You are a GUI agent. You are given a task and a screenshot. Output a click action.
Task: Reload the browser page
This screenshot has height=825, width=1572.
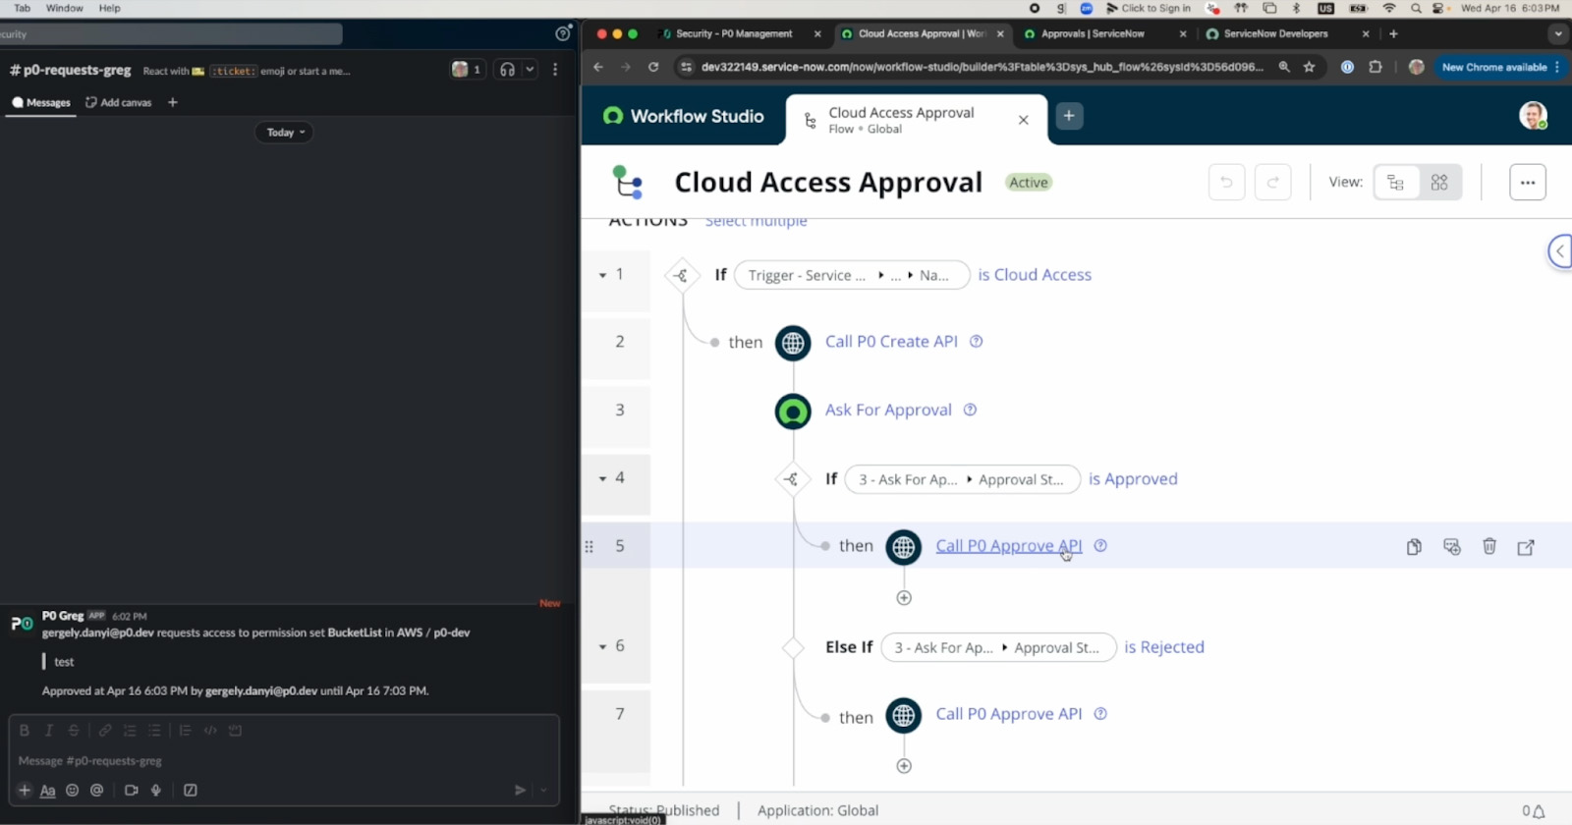pos(653,67)
